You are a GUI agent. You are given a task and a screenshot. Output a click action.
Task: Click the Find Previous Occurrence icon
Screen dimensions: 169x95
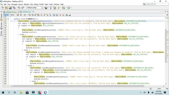[x=32, y=15]
